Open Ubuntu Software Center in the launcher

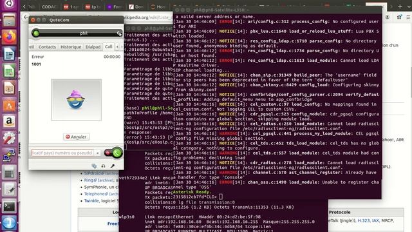(9, 105)
